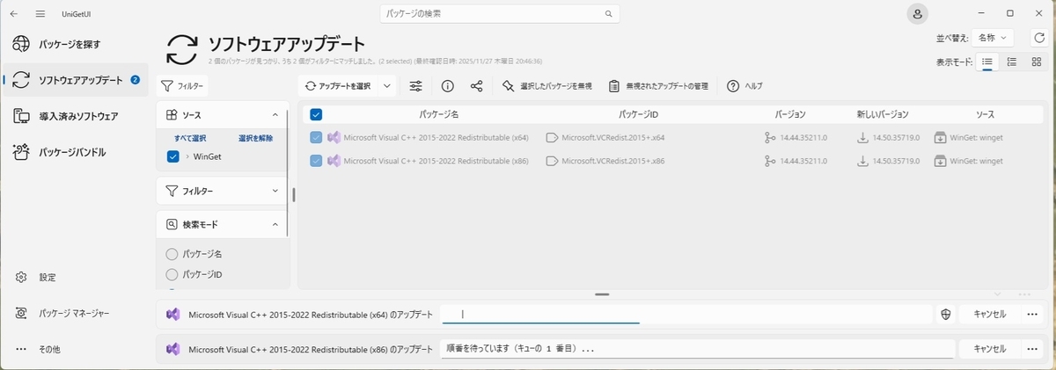Click the share package icon

click(x=477, y=86)
